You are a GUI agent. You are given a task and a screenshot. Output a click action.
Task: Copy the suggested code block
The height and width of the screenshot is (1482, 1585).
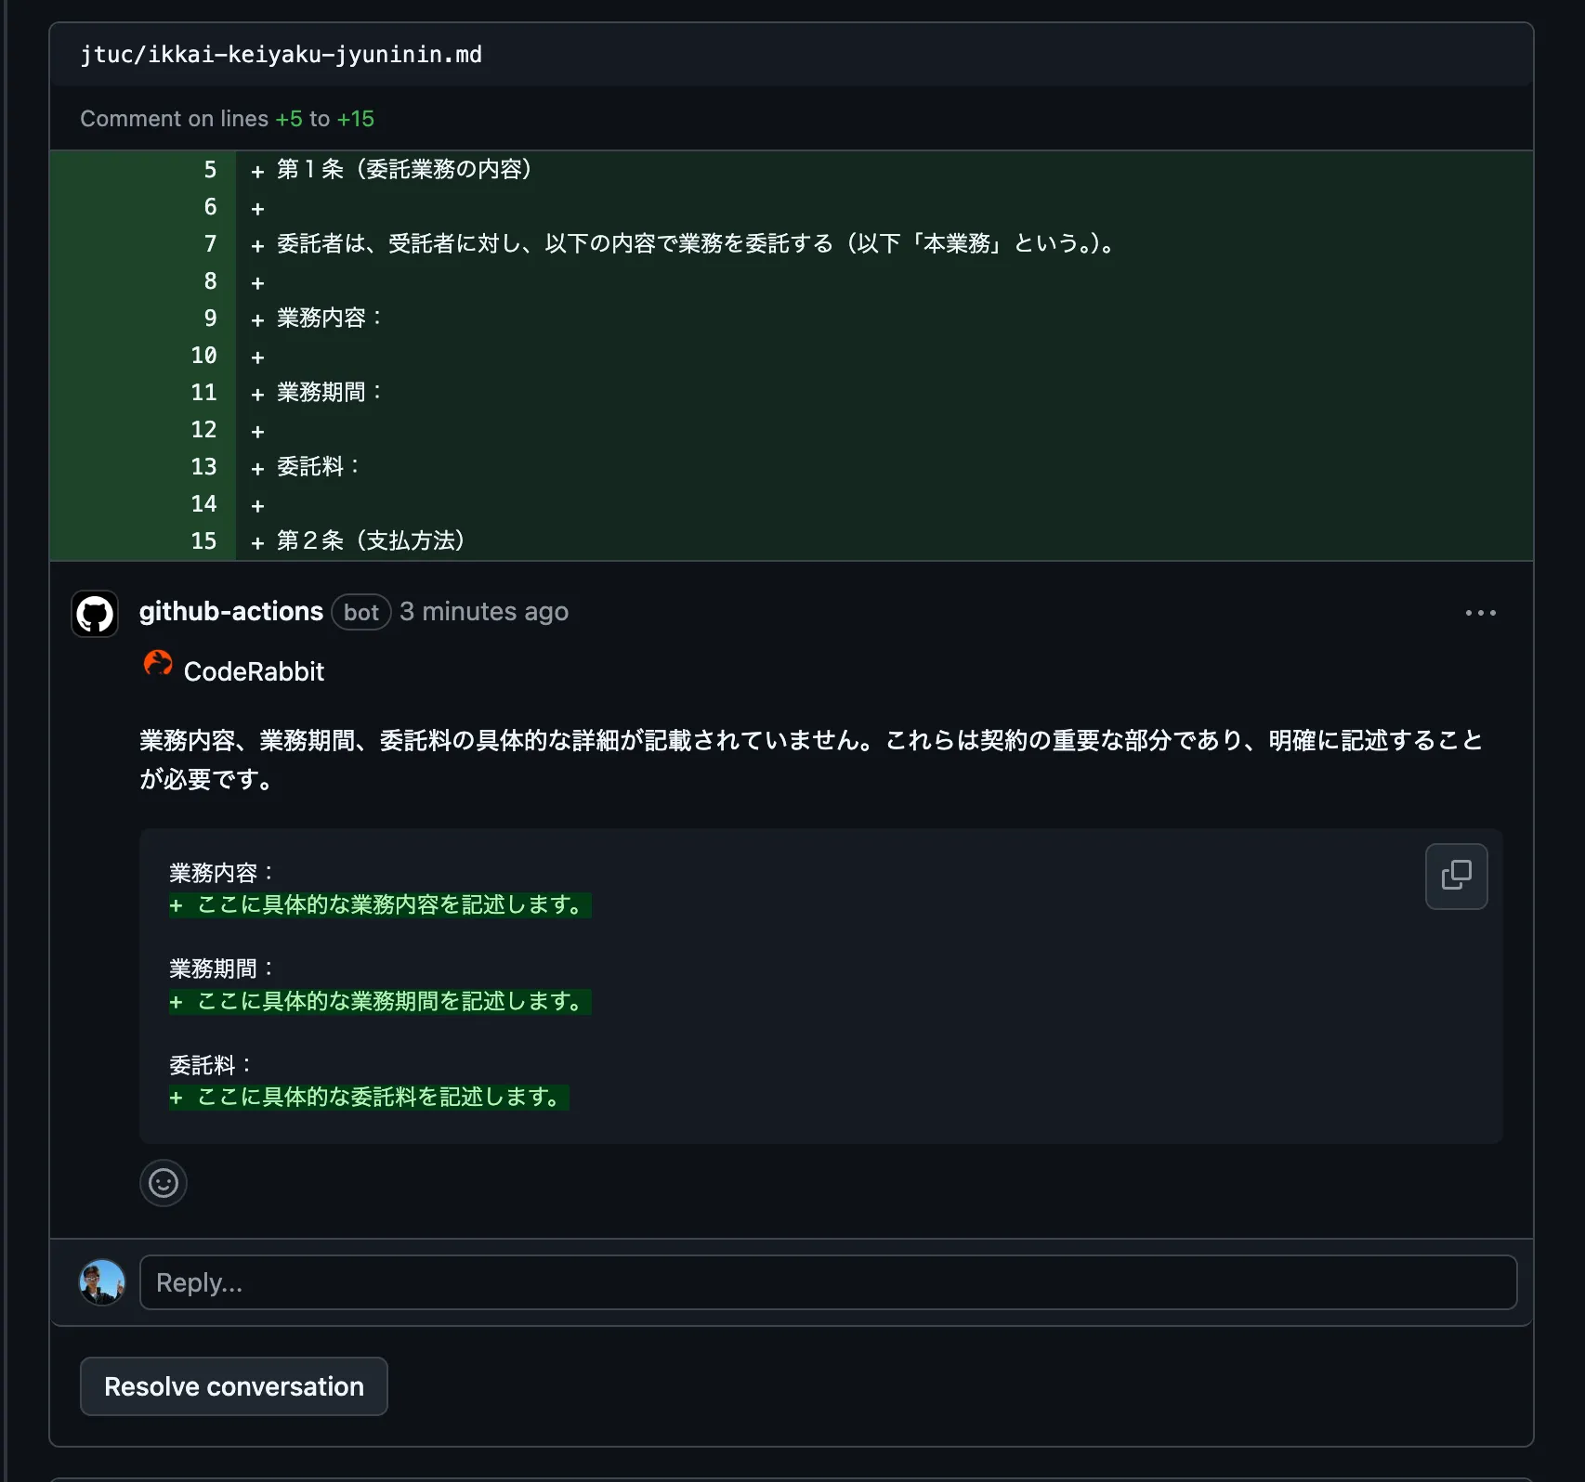[1456, 876]
